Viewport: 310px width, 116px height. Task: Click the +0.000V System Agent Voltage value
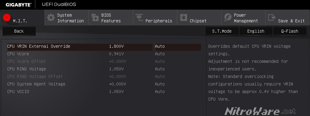tap(117, 84)
